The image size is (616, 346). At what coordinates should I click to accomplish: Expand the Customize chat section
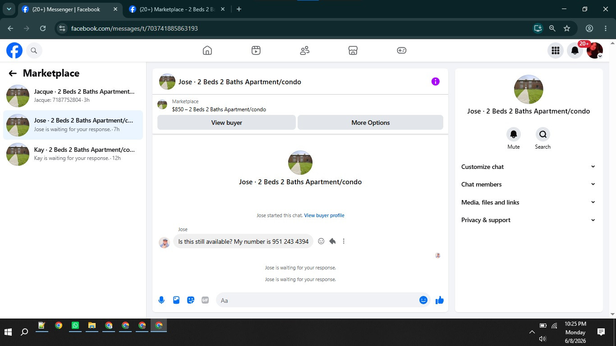529,167
